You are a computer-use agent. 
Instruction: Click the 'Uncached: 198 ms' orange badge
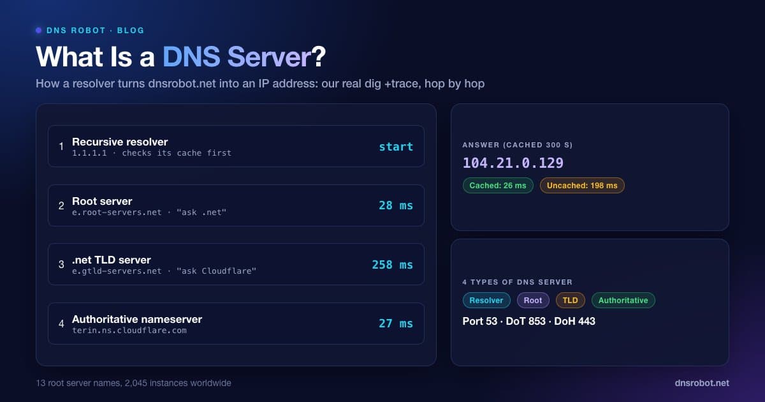point(582,186)
